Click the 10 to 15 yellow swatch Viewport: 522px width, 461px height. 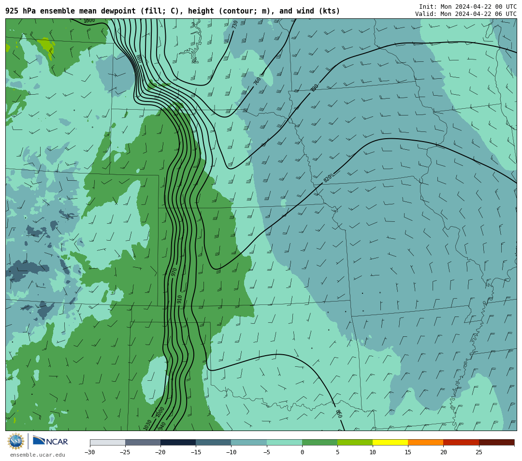point(390,442)
